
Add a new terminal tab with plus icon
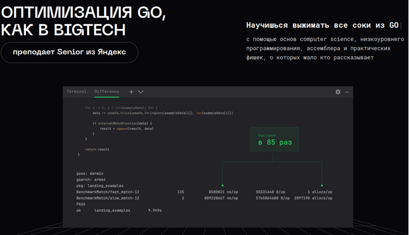tap(131, 92)
